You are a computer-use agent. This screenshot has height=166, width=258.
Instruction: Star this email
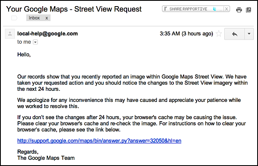(219, 34)
